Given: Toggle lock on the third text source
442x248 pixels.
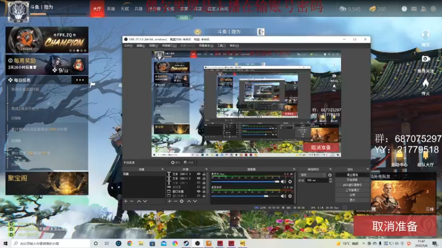Looking at the screenshot, I should click(x=204, y=183).
